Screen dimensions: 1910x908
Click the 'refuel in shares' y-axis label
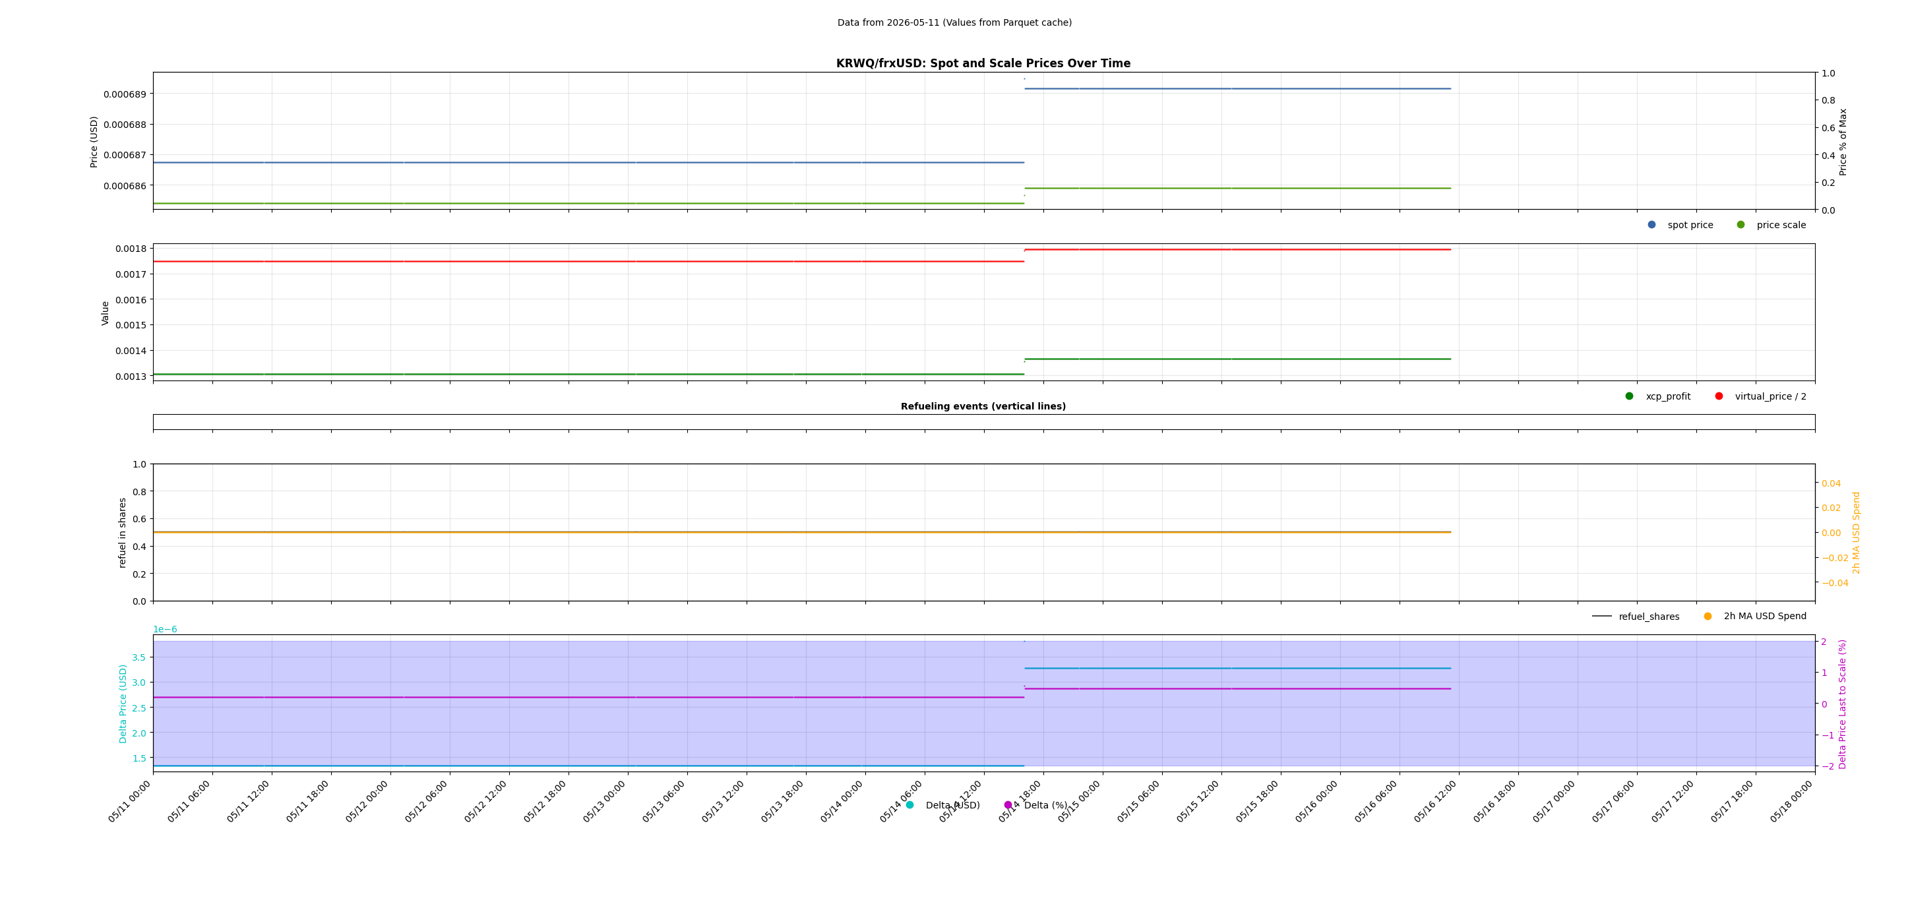pos(122,533)
